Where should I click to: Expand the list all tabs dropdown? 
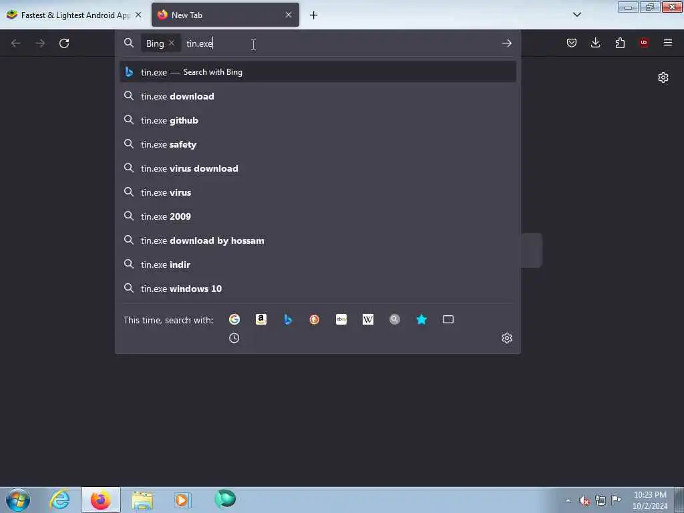pos(576,15)
